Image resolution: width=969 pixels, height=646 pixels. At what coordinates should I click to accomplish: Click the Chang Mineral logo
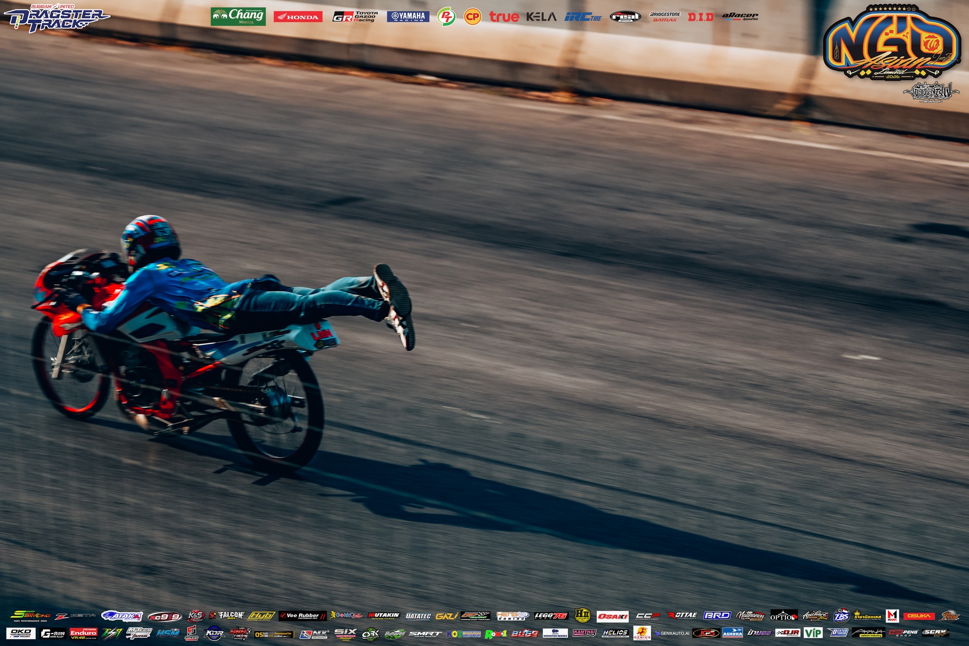[x=238, y=17]
